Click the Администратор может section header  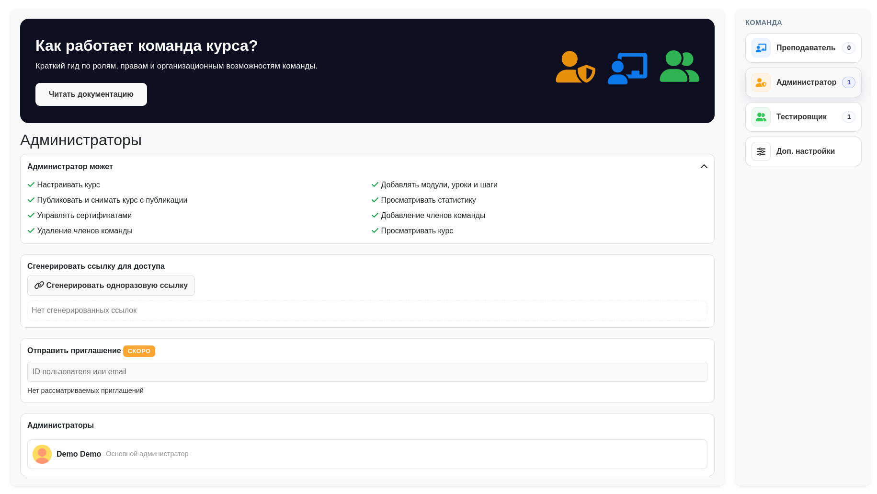[70, 167]
